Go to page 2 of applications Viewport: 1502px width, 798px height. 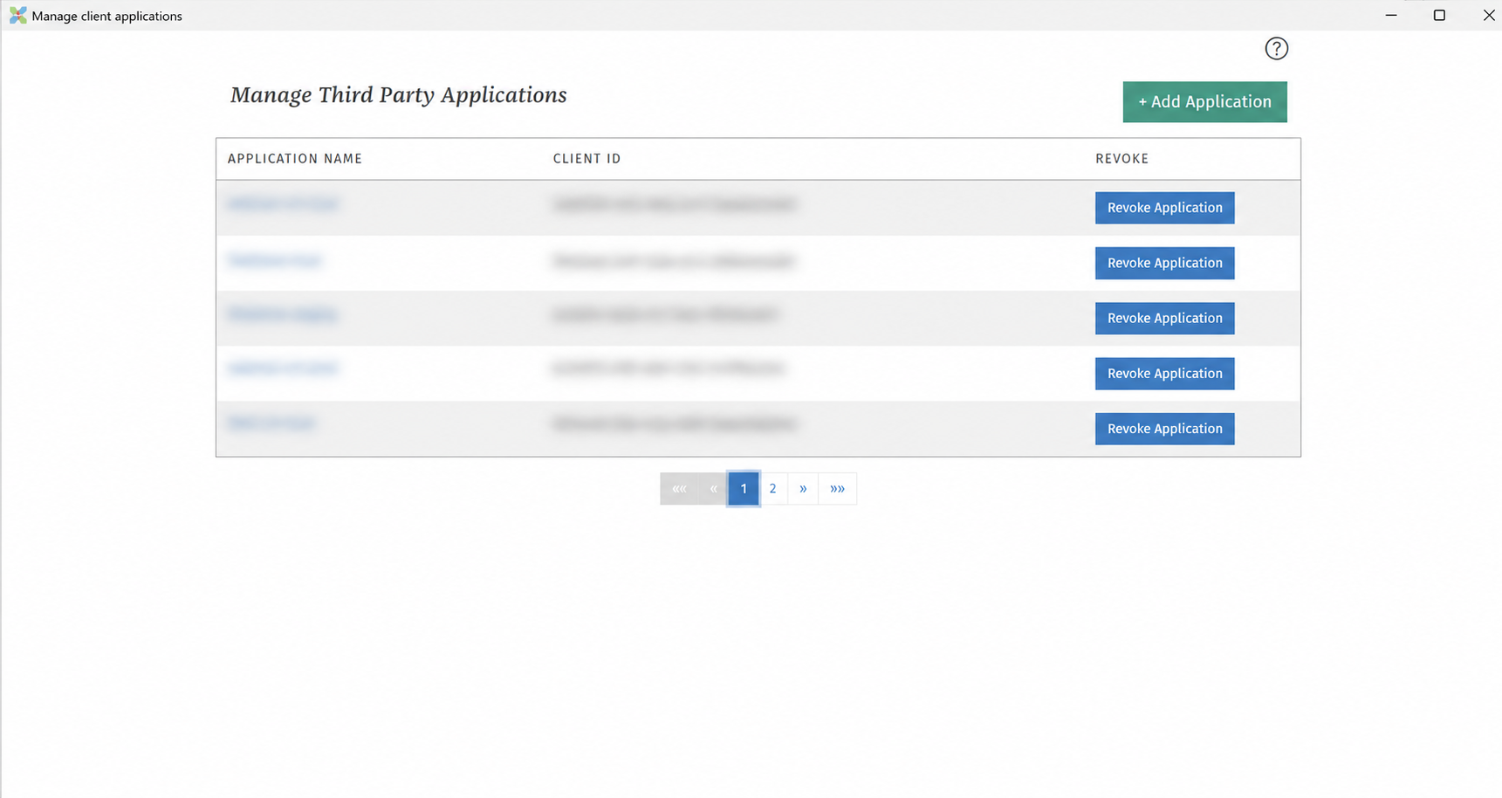point(772,489)
